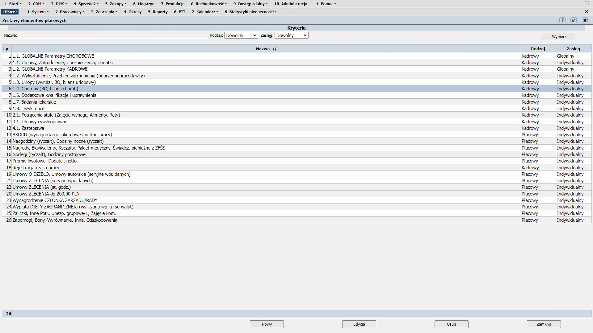Select the row 3.1. Umowy cywilnoprawne
The image size is (593, 333).
[x=40, y=122]
